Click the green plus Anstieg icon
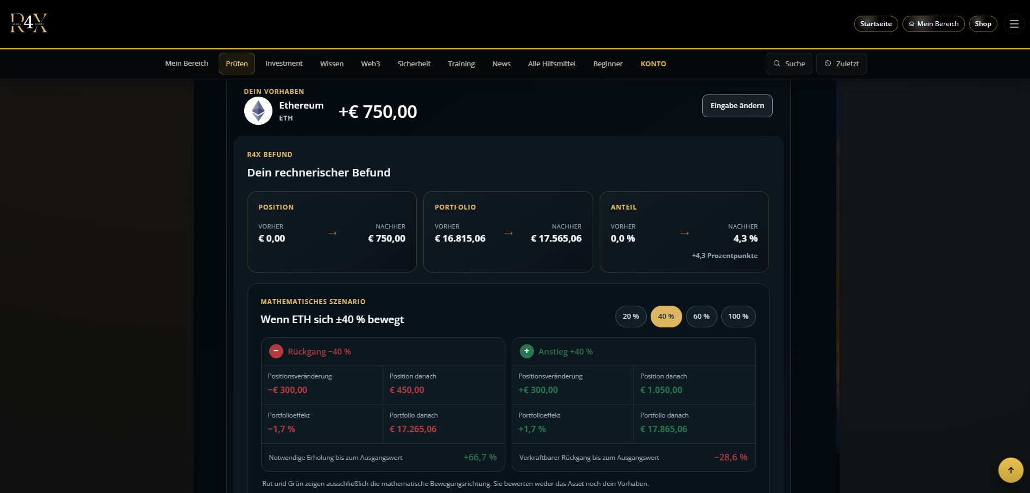The height and width of the screenshot is (493, 1030). coord(527,351)
